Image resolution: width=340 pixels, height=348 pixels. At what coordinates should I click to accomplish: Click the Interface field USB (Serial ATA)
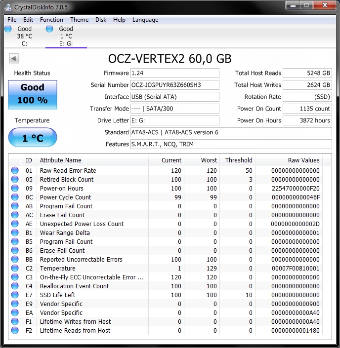point(174,97)
